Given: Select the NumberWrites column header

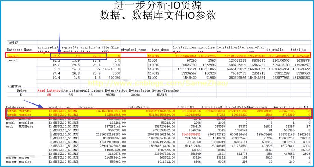Looking at the screenshot, I should (x=284, y=107).
